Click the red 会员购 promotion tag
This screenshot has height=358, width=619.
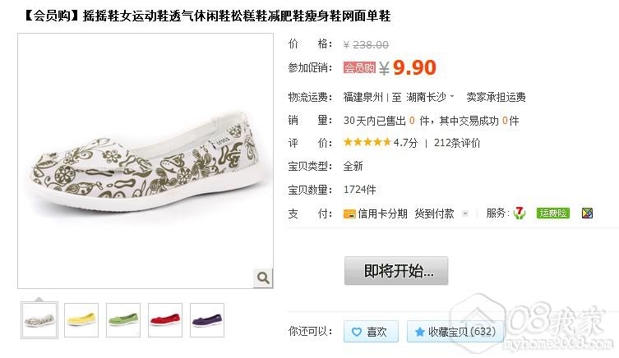(359, 68)
